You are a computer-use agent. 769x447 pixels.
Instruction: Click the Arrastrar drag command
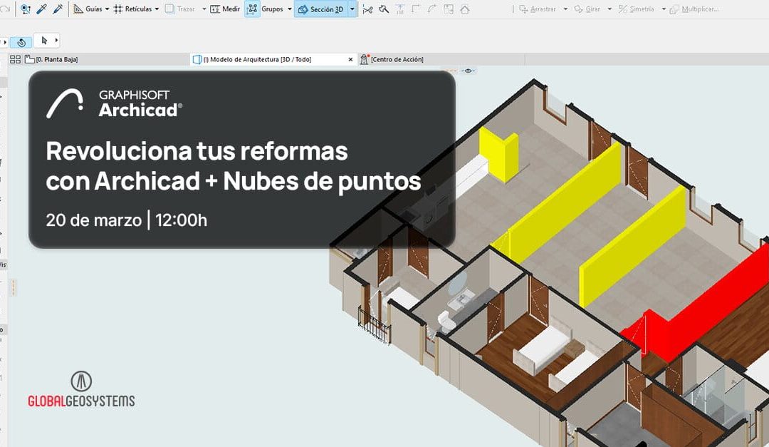point(538,9)
